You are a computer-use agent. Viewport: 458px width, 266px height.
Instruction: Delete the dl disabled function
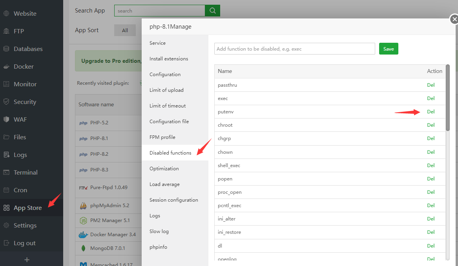click(431, 246)
